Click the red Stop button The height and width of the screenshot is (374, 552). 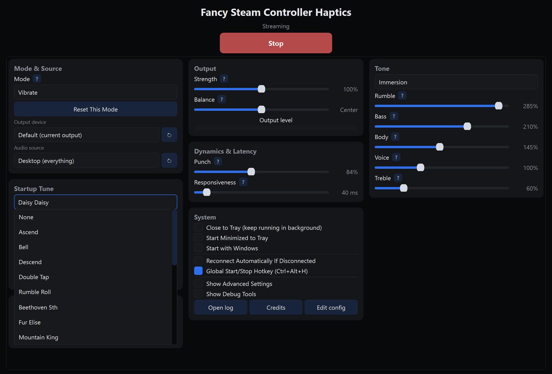[x=276, y=43]
